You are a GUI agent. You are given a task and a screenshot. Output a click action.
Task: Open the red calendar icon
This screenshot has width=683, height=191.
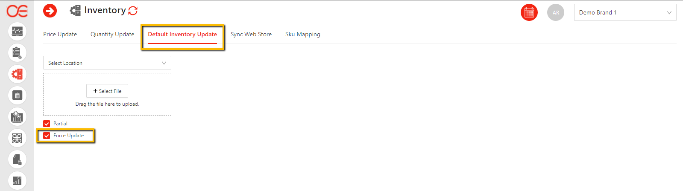click(529, 13)
